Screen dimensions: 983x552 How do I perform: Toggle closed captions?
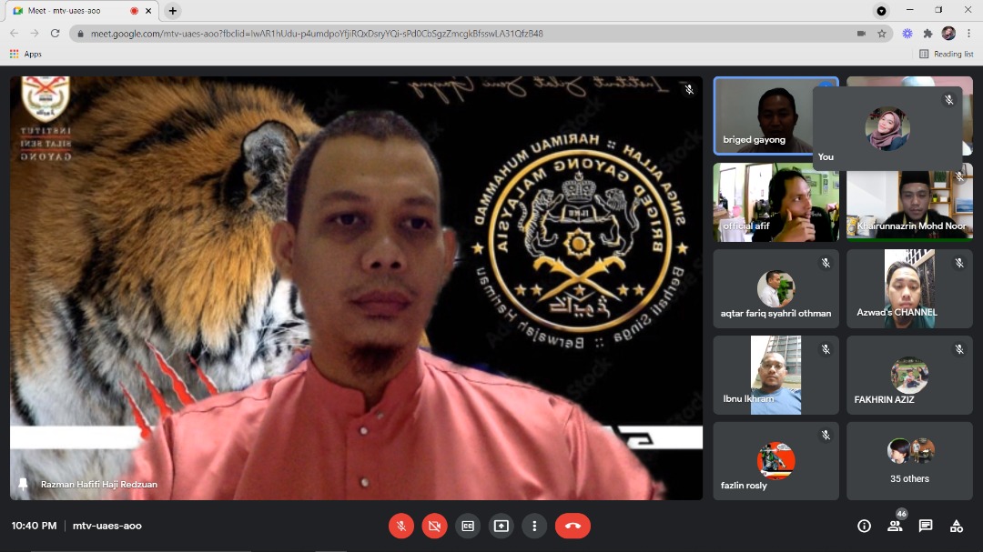(x=468, y=526)
